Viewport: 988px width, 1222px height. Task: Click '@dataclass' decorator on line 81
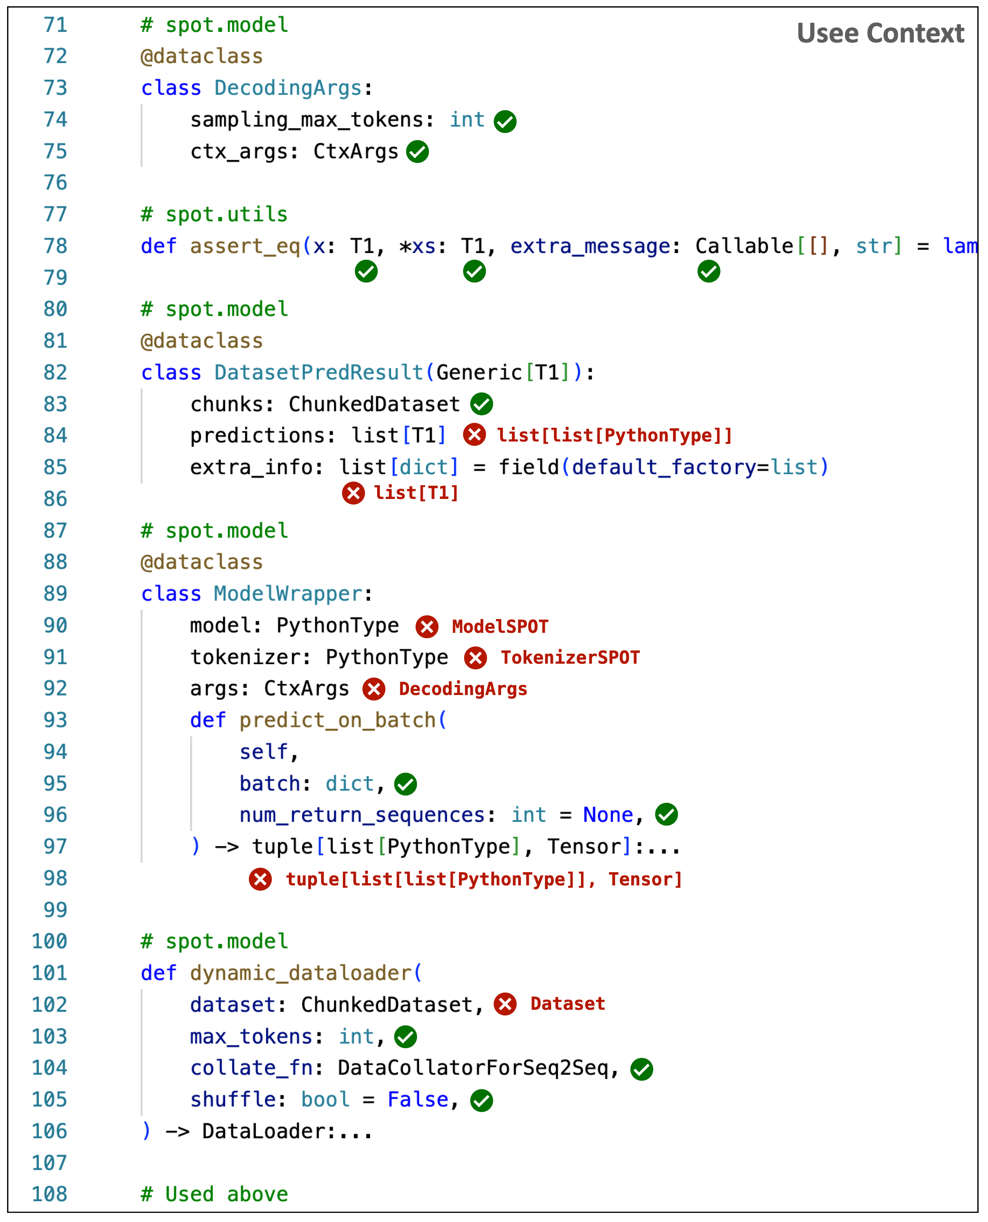201,341
